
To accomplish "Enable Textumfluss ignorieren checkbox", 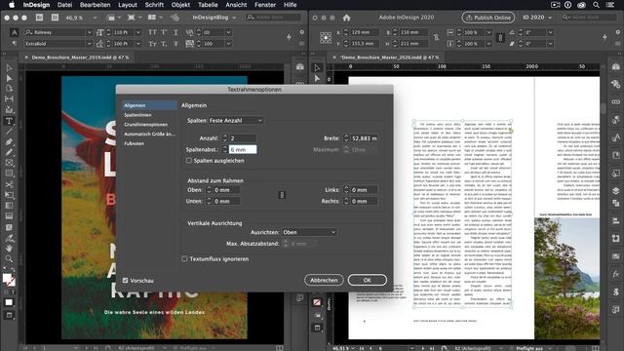I will (x=184, y=258).
